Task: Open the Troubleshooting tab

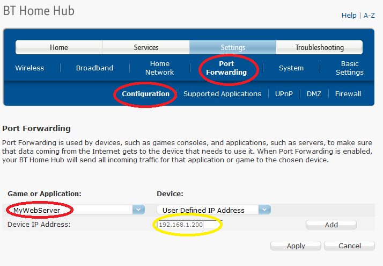Action: [320, 47]
